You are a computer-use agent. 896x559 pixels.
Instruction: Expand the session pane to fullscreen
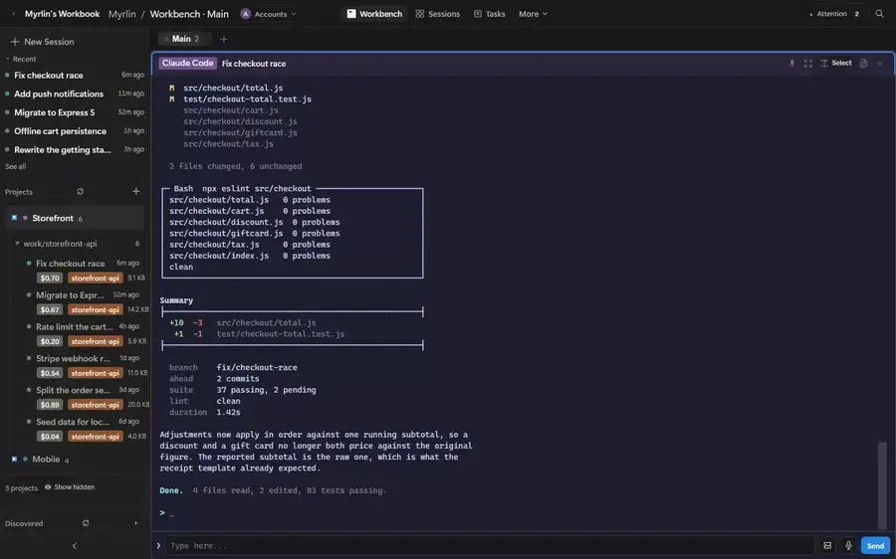click(808, 64)
